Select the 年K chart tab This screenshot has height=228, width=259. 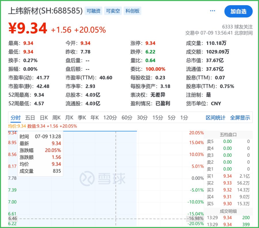pos(94,118)
